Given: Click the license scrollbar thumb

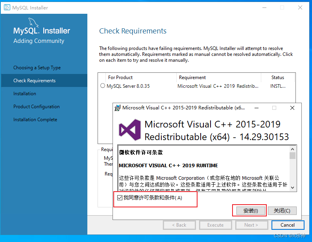Looking at the screenshot, I should [x=292, y=156].
